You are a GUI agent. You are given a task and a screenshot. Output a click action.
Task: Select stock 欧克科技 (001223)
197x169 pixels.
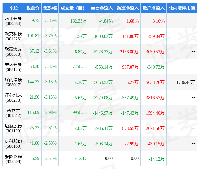[x=13, y=36]
